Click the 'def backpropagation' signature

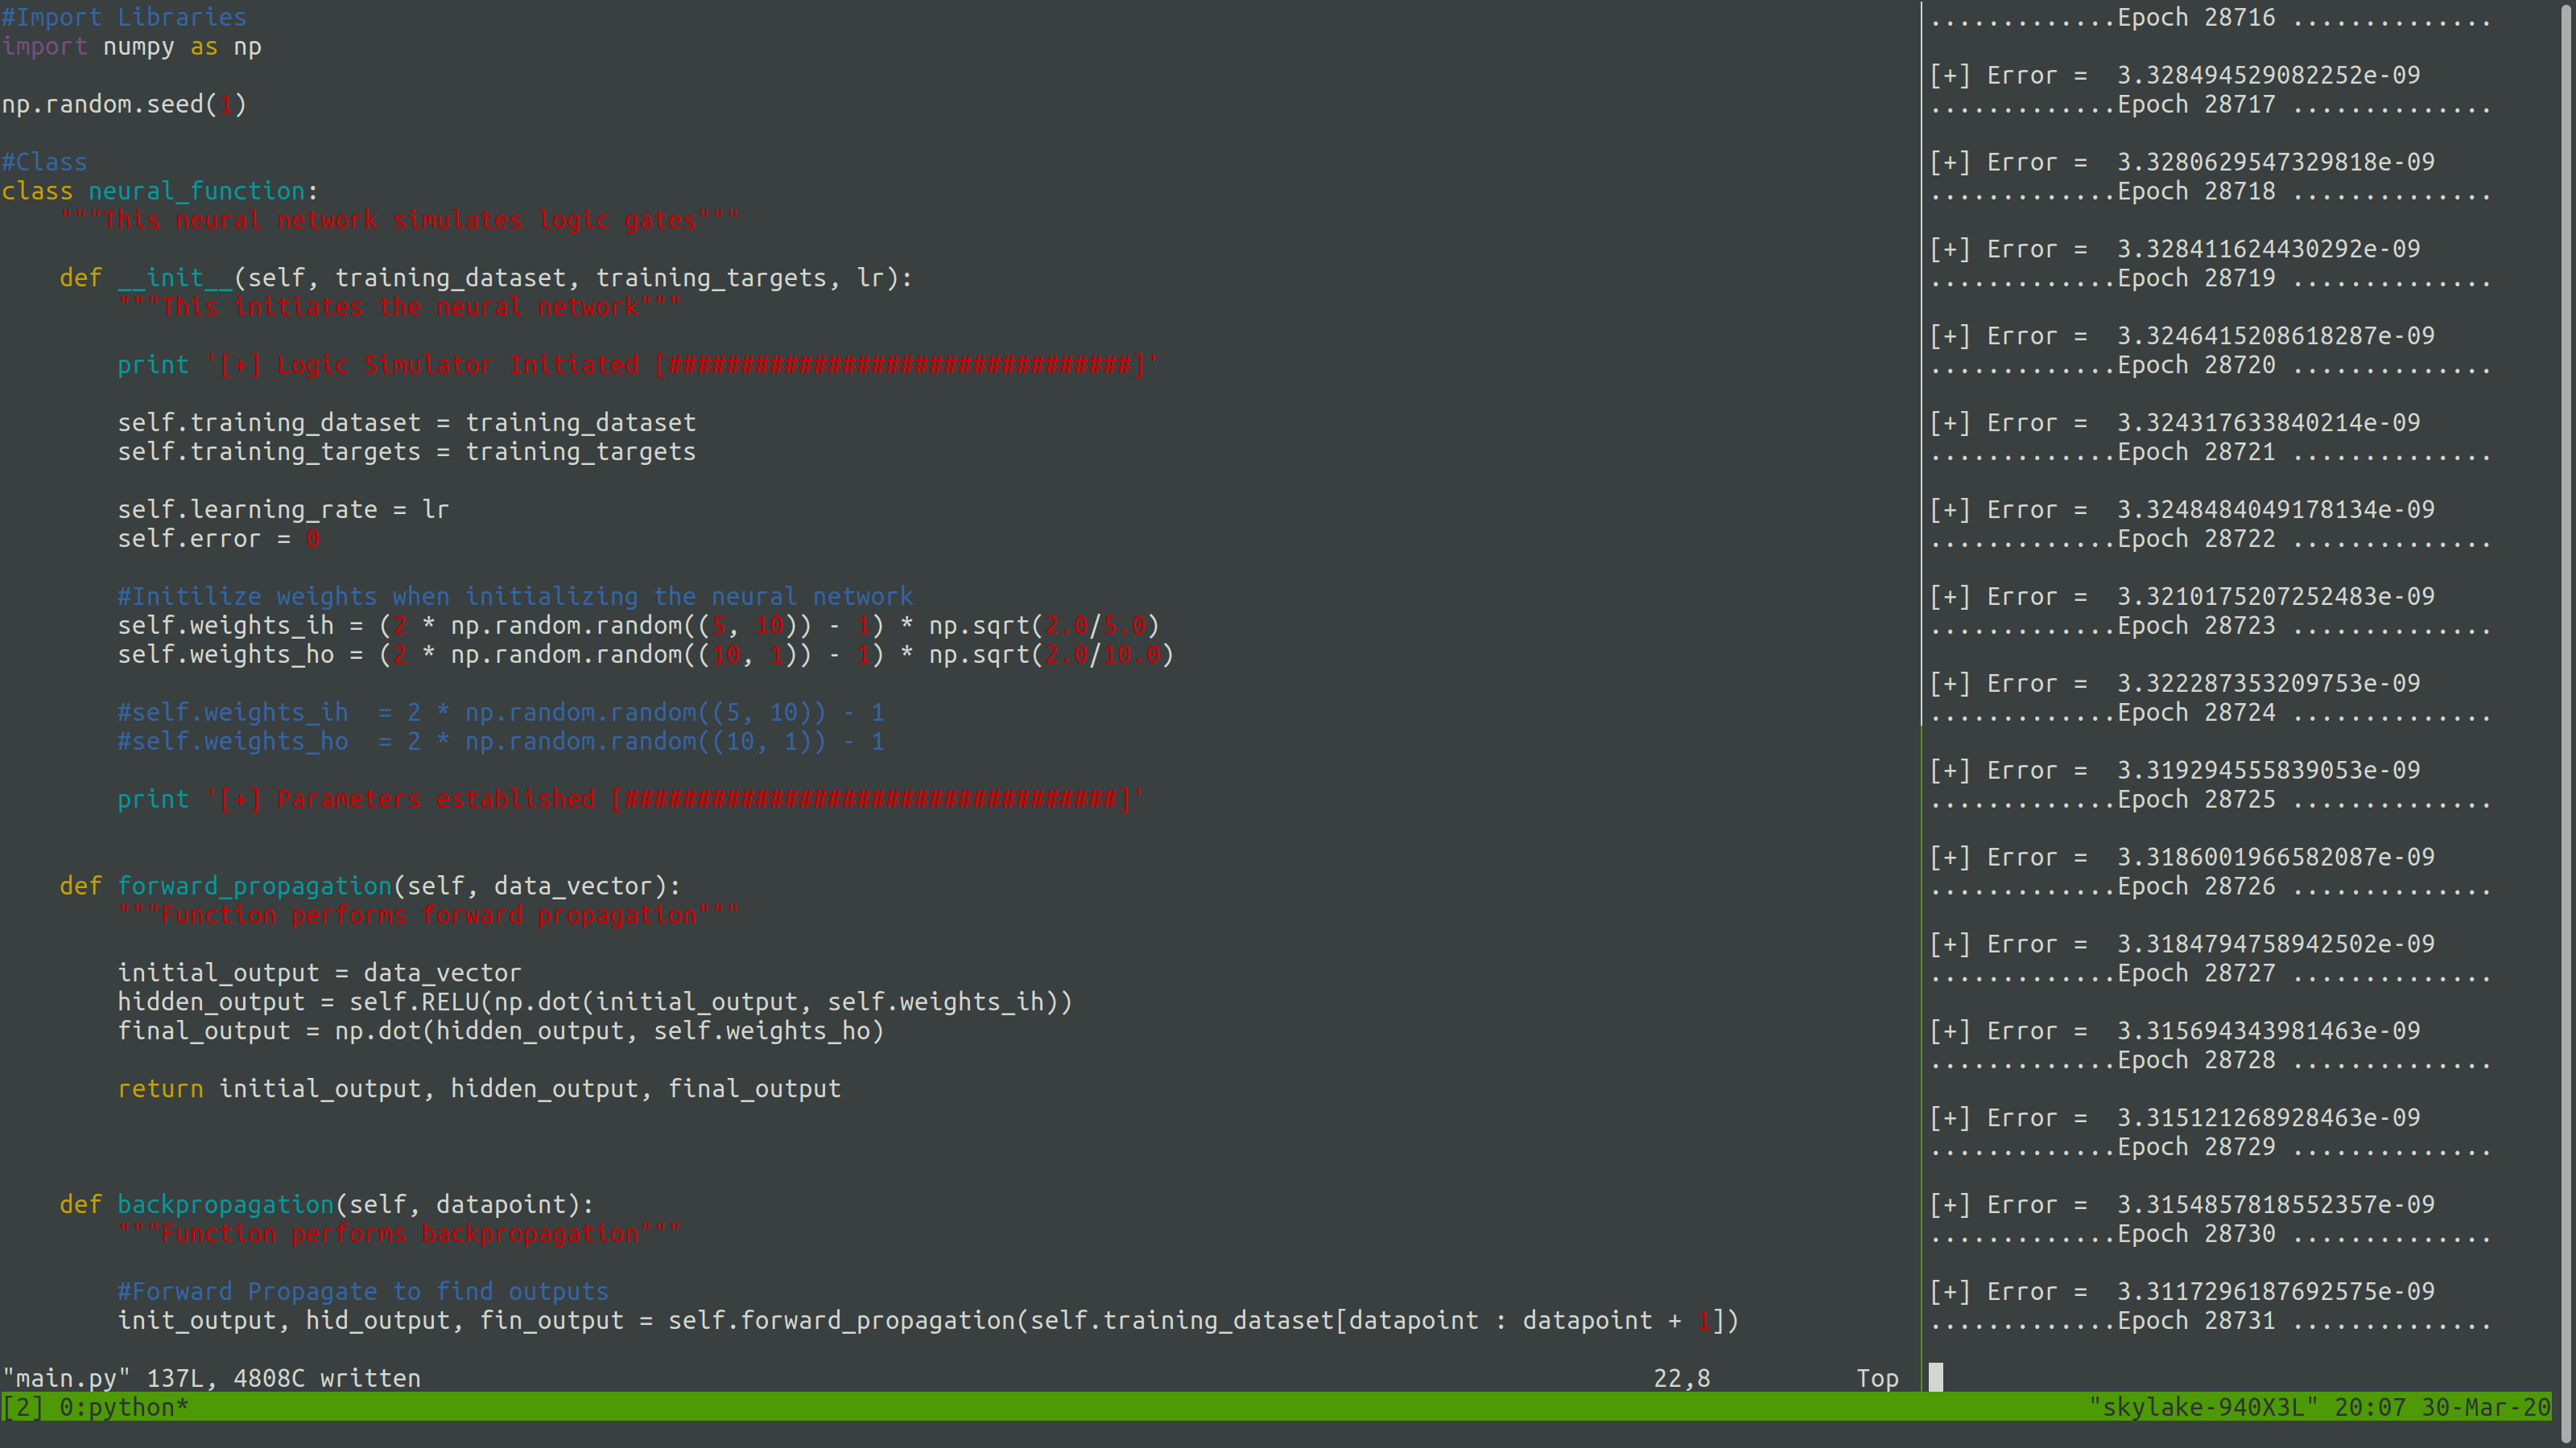tap(327, 1205)
